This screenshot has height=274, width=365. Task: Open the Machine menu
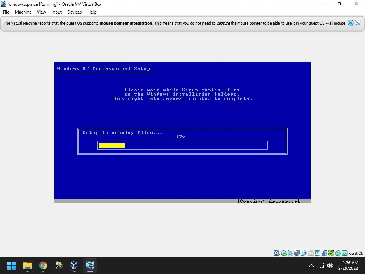click(x=23, y=12)
